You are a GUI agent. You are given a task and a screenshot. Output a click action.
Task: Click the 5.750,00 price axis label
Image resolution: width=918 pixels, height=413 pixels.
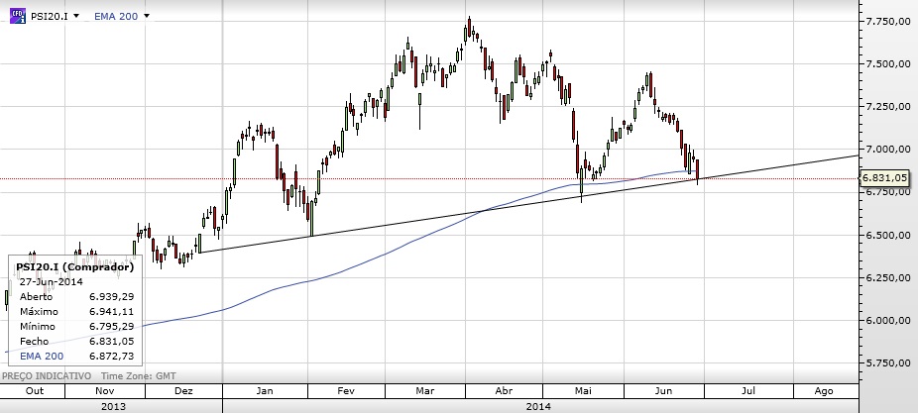tap(888, 363)
